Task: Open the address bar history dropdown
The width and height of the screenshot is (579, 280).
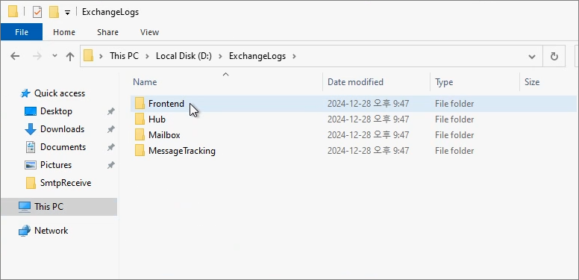Action: tap(532, 57)
